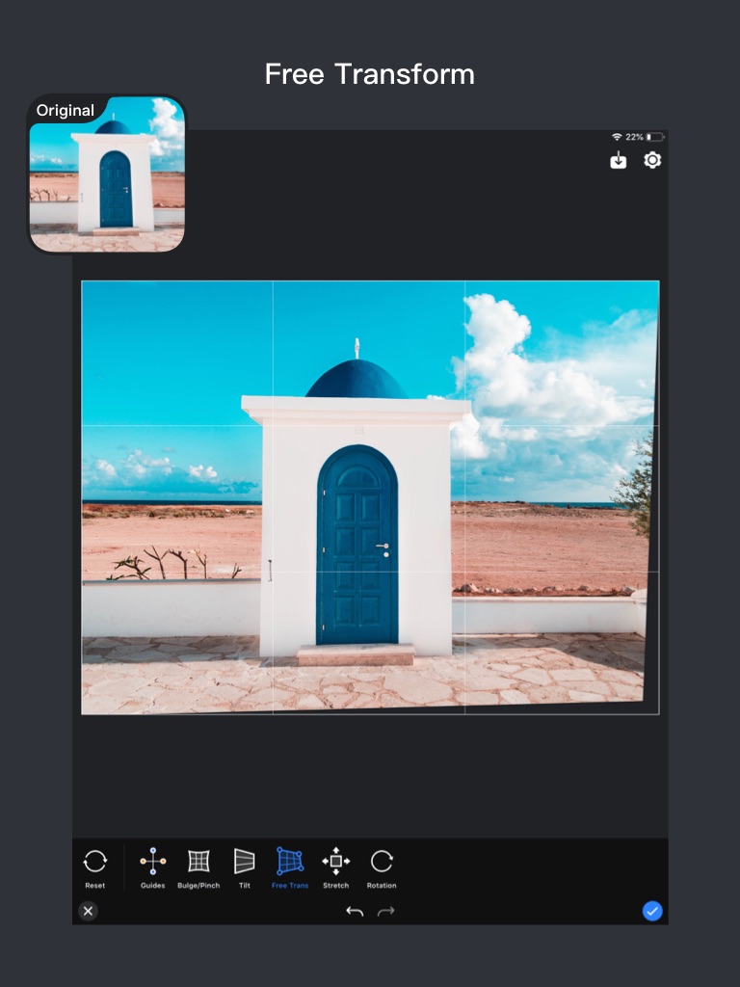Viewport: 740px width, 987px height.
Task: Open the Guides tool
Action: (x=153, y=867)
